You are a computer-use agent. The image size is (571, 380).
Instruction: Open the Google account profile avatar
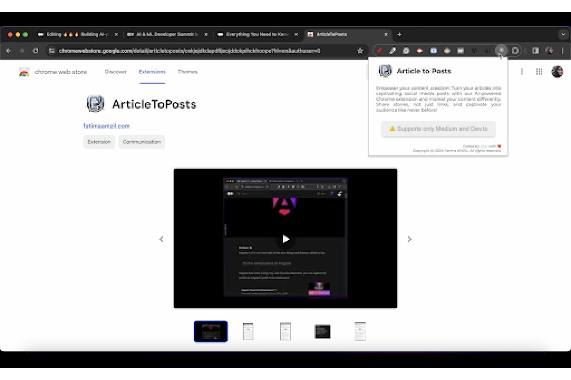[x=557, y=71]
